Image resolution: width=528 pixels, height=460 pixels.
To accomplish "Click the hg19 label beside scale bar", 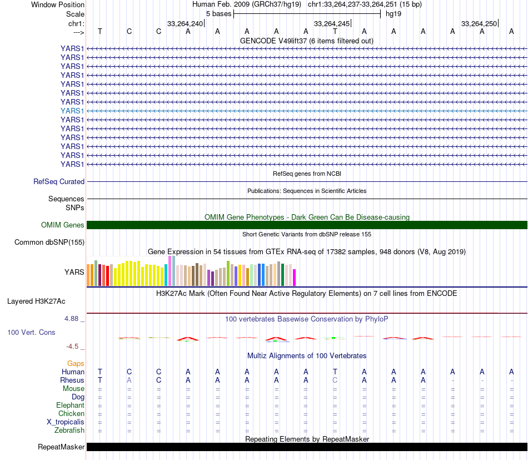I will (393, 14).
